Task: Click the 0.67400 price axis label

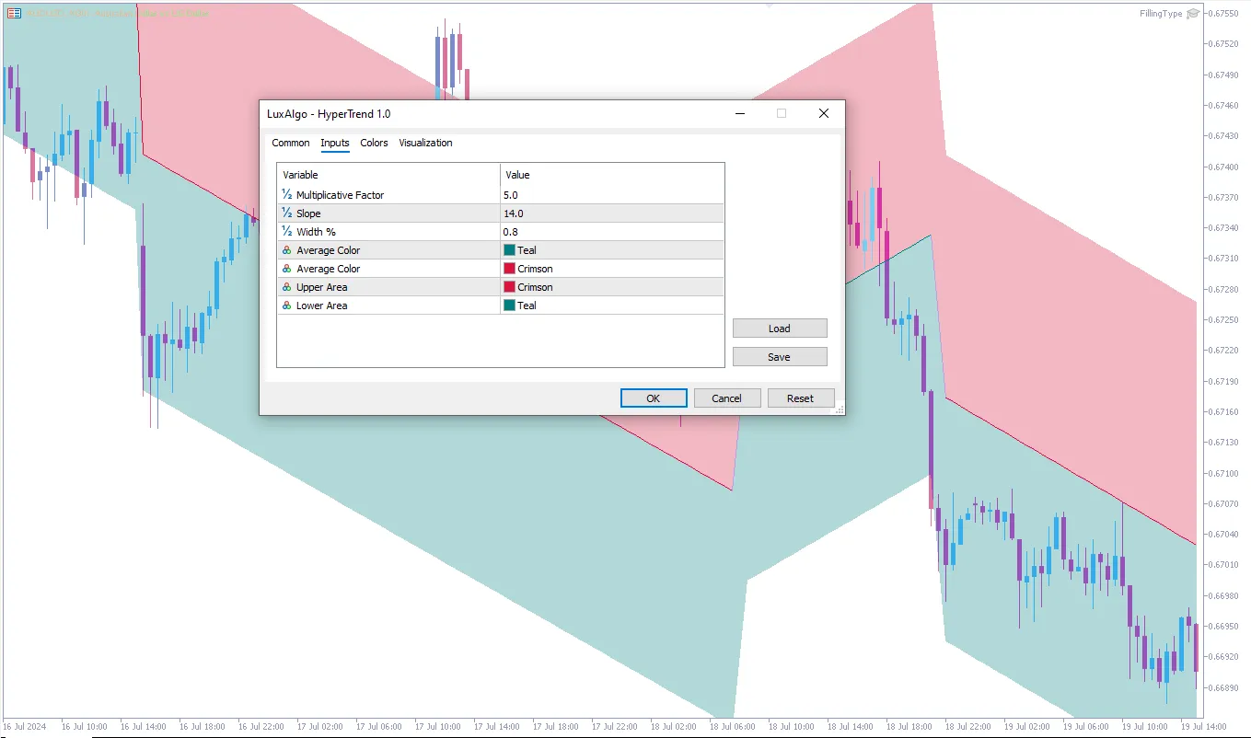Action: click(x=1223, y=167)
